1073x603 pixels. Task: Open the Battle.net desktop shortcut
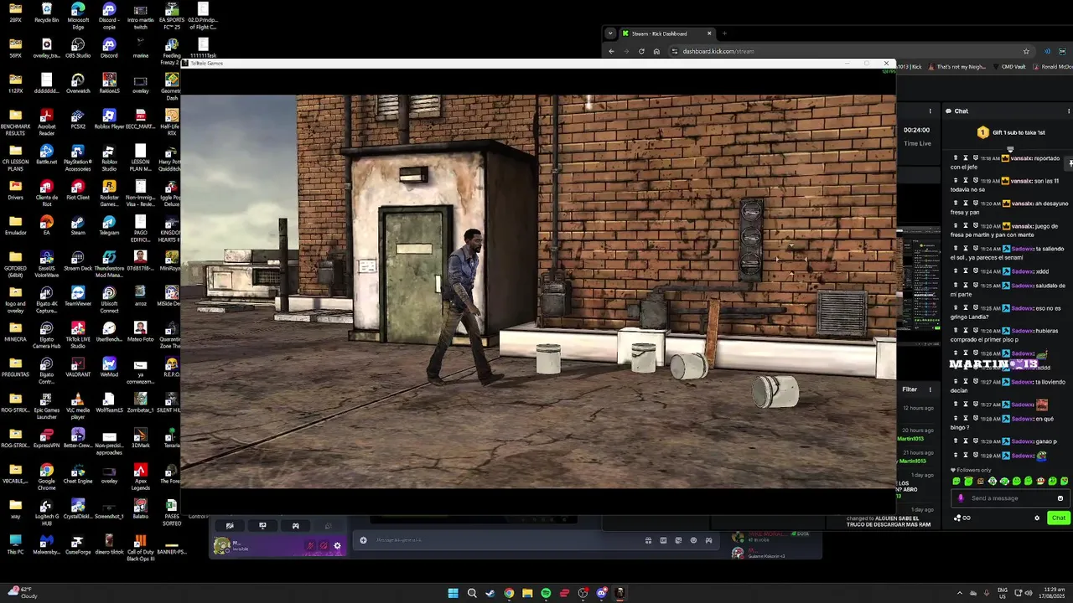(47, 154)
